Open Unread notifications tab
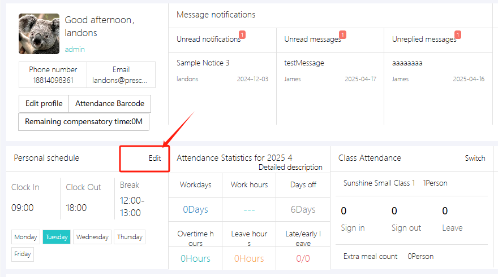The width and height of the screenshot is (498, 277). (x=208, y=39)
